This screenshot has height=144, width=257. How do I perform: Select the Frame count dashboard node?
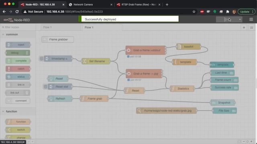tap(224, 80)
